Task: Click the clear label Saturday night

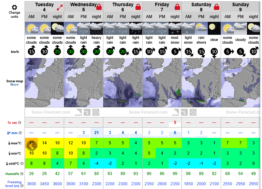Action: [x=214, y=40]
